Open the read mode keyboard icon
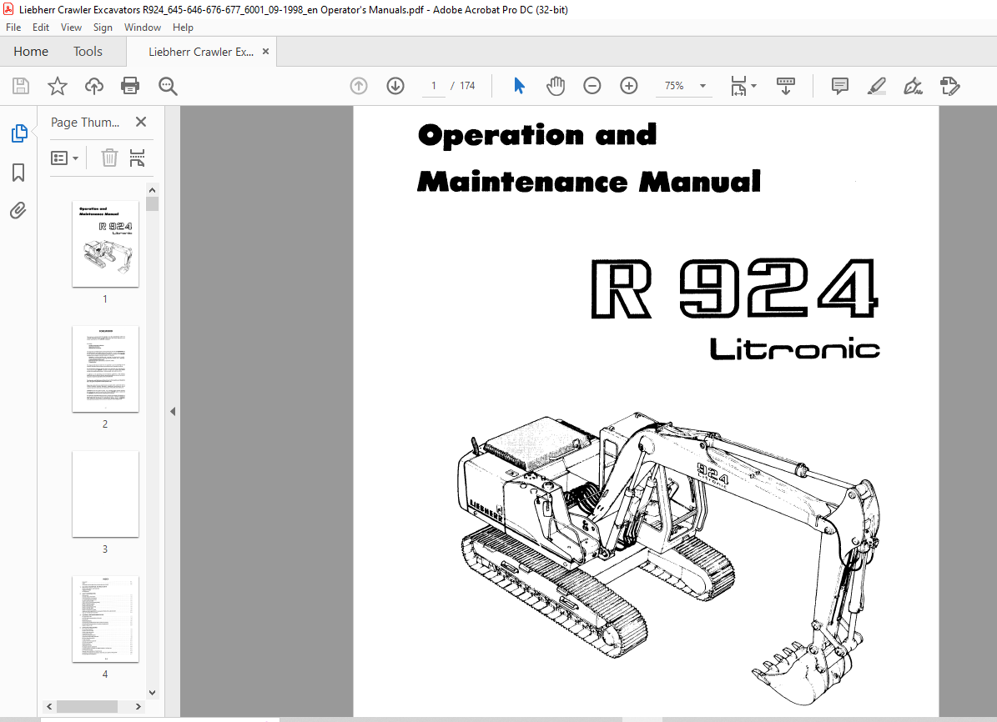The width and height of the screenshot is (997, 722). tap(786, 86)
